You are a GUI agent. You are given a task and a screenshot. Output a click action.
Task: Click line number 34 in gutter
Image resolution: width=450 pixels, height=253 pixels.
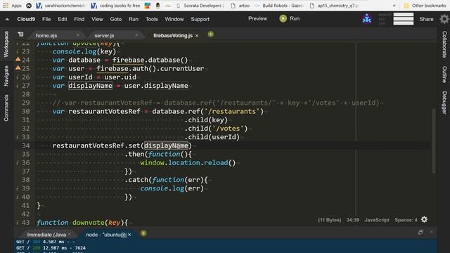26,145
